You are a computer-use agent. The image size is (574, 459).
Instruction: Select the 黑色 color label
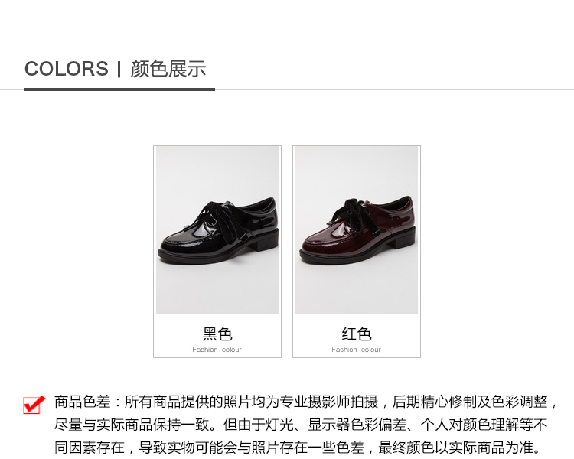click(217, 334)
